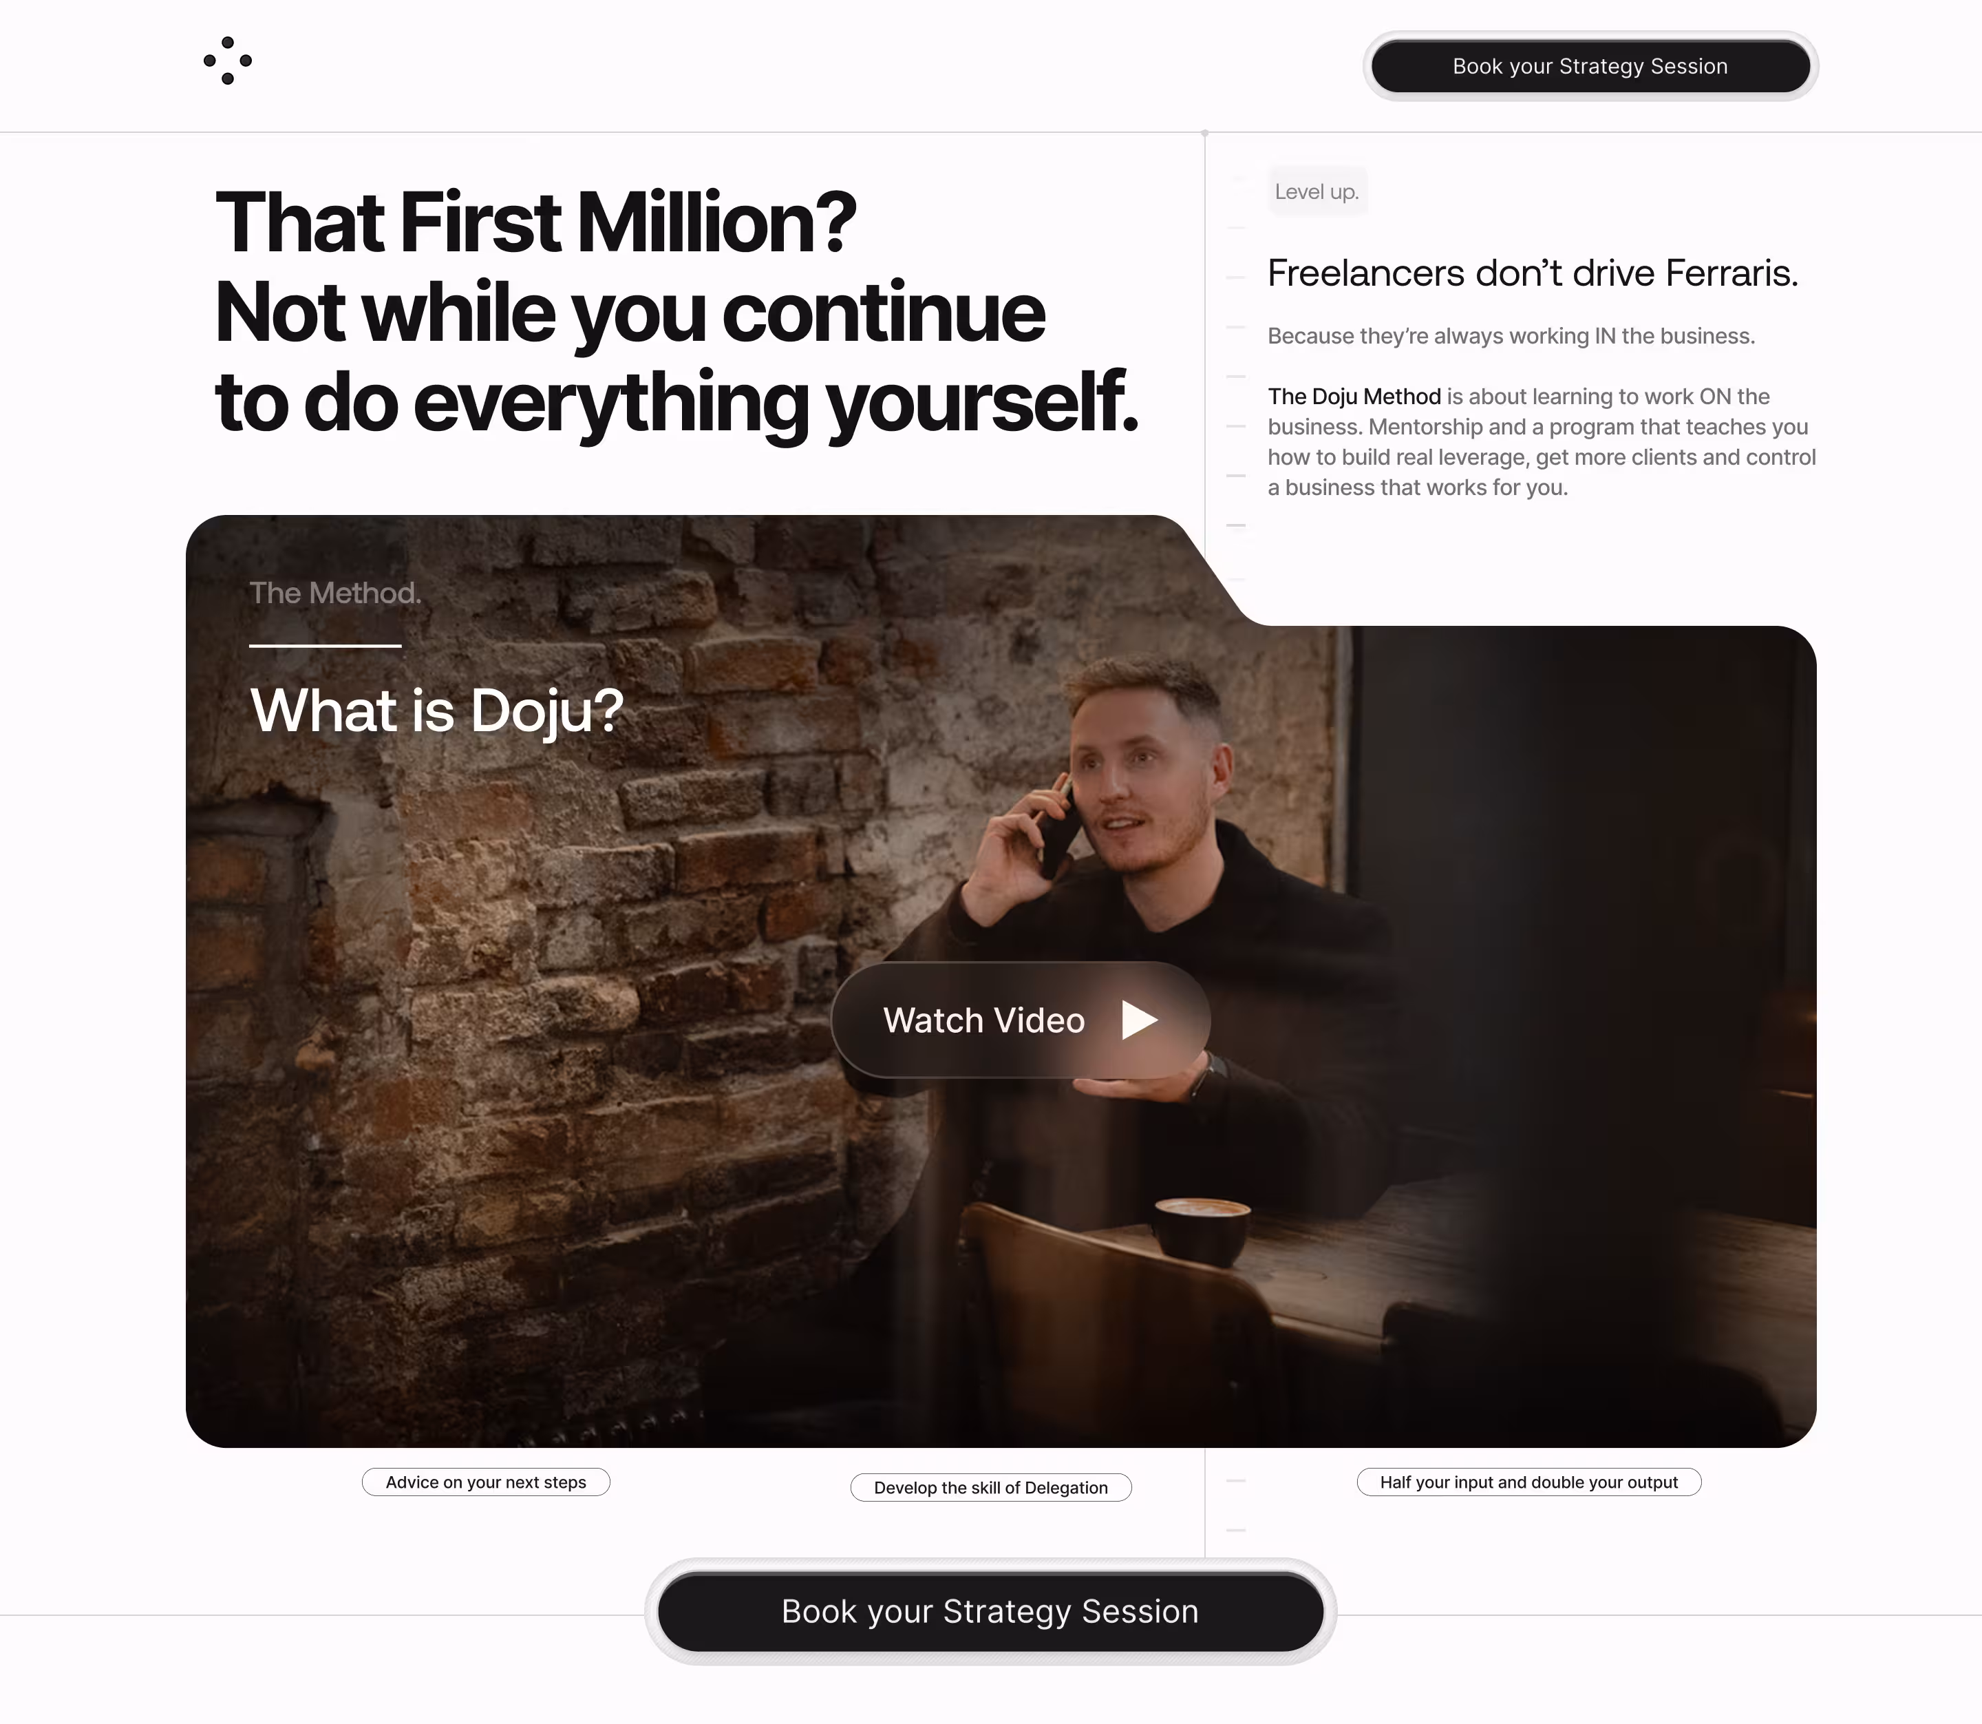Click the white play triangle icon

coord(1140,1020)
